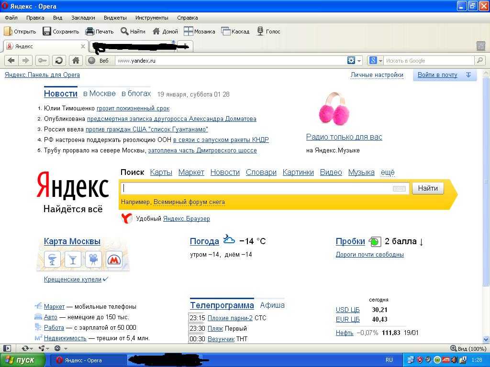Image resolution: width=490 pixels, height=367 pixels.
Task: Click the search magnifier beside Google field
Action: (479, 61)
